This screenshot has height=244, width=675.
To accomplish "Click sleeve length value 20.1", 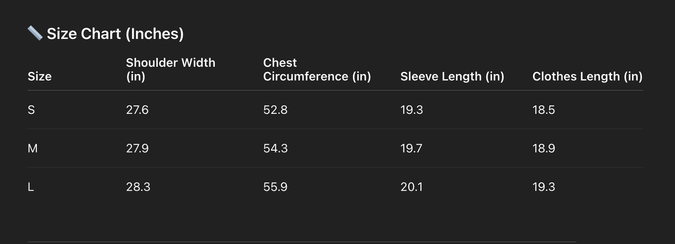I will [412, 187].
